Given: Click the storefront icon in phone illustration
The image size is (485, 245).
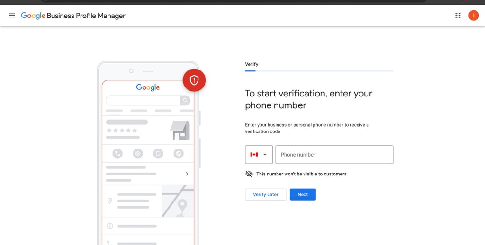Looking at the screenshot, I should coord(180,130).
